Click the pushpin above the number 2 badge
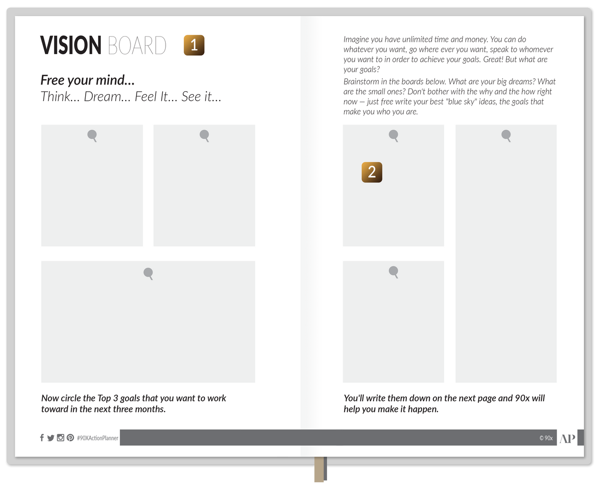Screen dimensions: 602x487 pyautogui.click(x=394, y=136)
